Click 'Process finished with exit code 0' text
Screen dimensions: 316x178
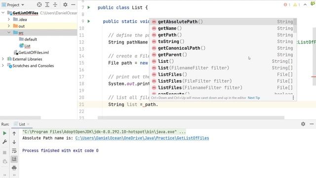[60, 150]
